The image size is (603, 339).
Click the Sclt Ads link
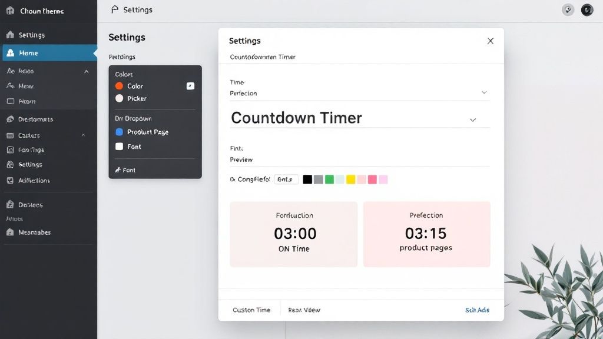tap(477, 310)
